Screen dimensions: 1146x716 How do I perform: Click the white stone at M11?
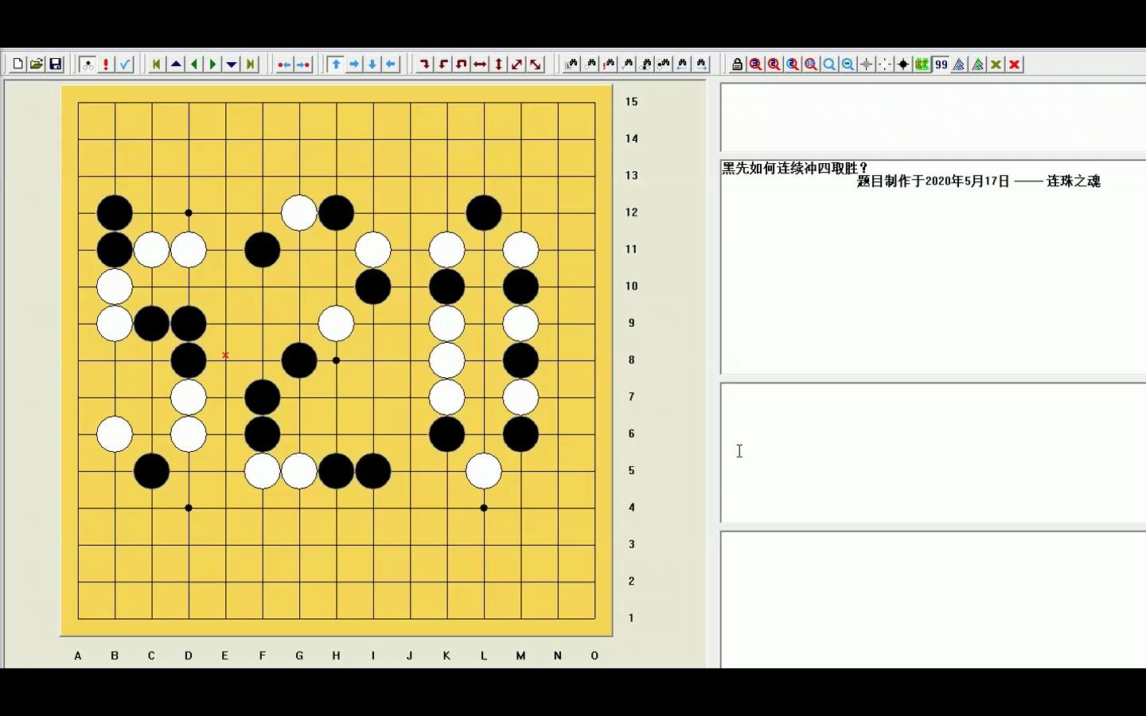[520, 250]
